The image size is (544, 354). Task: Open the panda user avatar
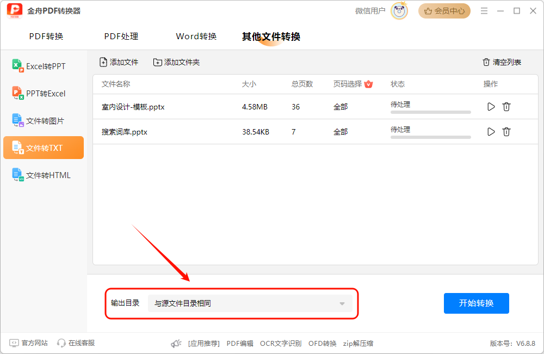pyautogui.click(x=399, y=11)
